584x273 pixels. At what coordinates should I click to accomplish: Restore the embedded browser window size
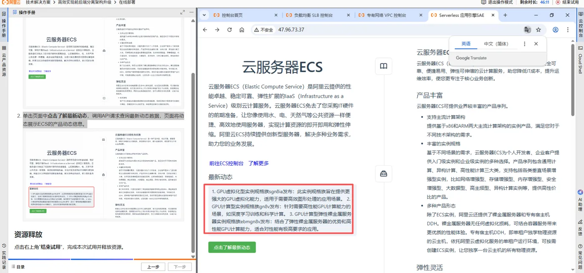551,15
